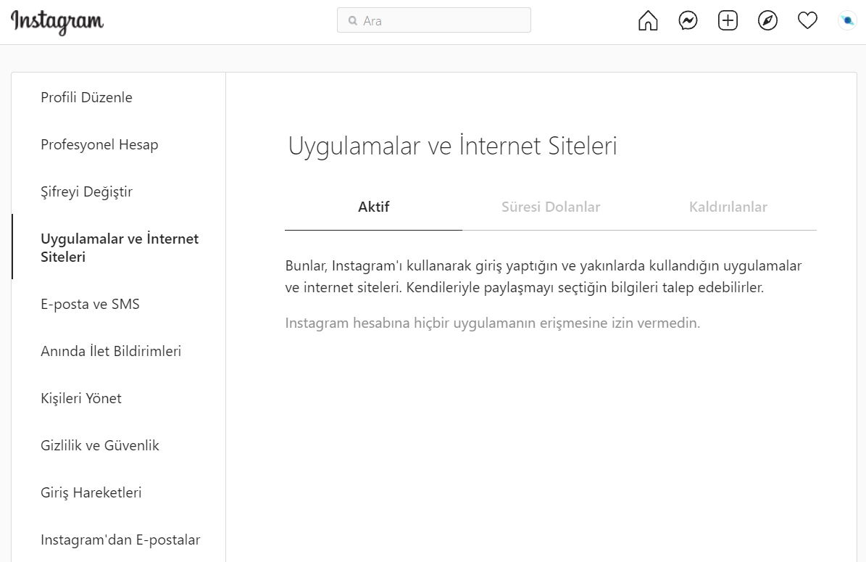Switch to the Süresi Dolanlar tab

click(551, 207)
